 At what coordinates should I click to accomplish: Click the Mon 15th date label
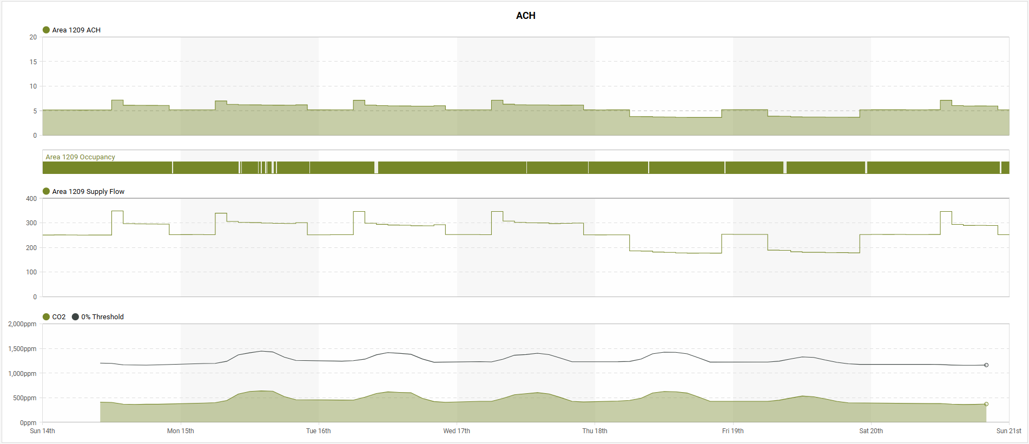pyautogui.click(x=180, y=431)
